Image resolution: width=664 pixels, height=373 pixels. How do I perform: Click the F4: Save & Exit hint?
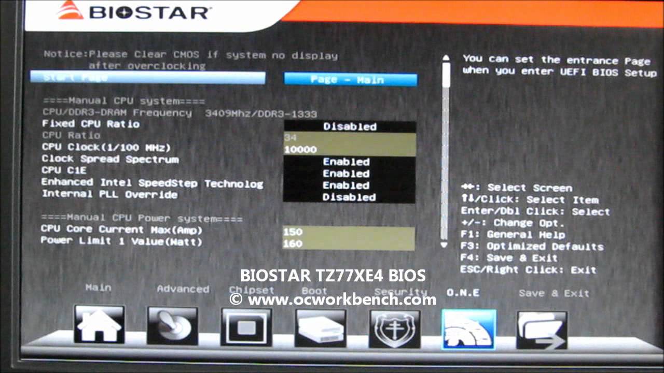[x=509, y=258]
